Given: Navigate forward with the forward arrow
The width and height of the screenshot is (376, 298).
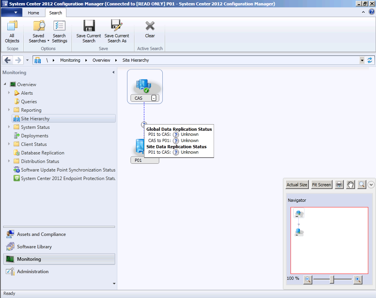Looking at the screenshot, I should 18,60.
